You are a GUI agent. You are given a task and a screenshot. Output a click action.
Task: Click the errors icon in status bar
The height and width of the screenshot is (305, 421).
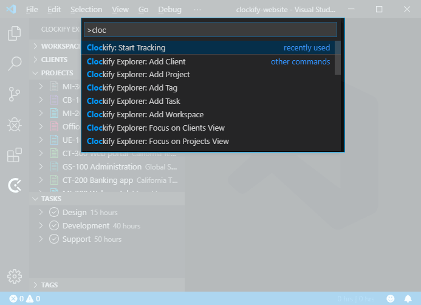click(13, 298)
